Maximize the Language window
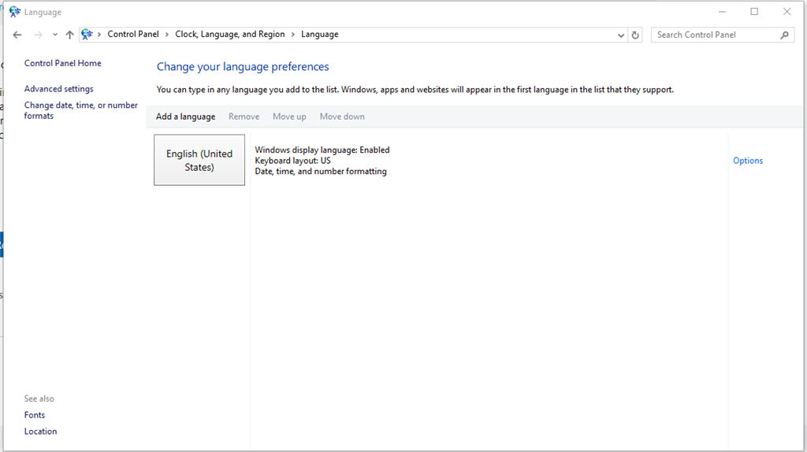The image size is (807, 452). pyautogui.click(x=754, y=12)
